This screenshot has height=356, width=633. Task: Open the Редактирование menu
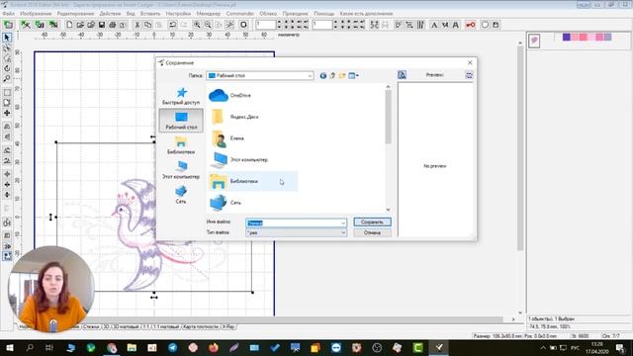point(75,13)
